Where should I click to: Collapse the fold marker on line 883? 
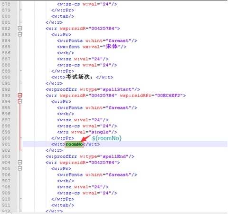tap(20, 34)
